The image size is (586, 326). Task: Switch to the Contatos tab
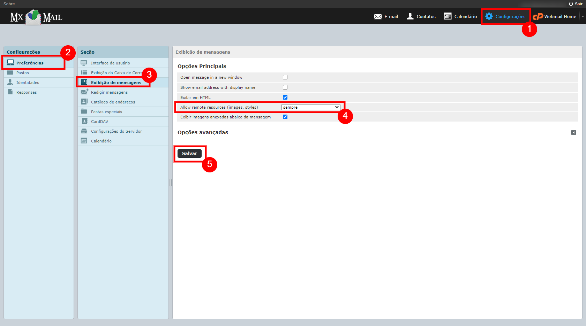421,16
